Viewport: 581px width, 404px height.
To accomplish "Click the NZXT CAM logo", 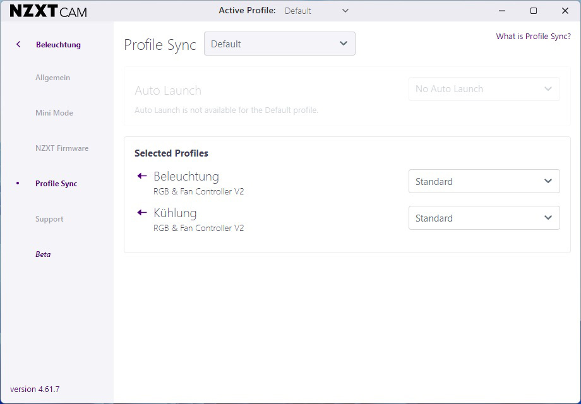I will [x=48, y=11].
